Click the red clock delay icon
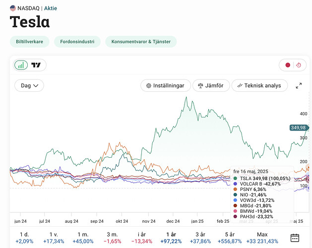The width and height of the screenshot is (312, 248). (299, 65)
